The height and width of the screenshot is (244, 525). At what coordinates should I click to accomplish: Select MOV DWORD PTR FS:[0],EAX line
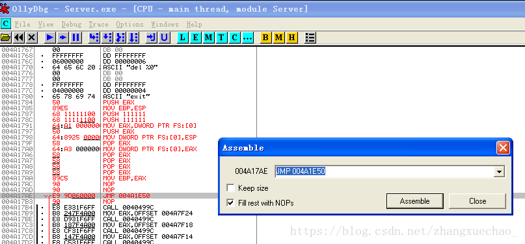tap(150, 149)
